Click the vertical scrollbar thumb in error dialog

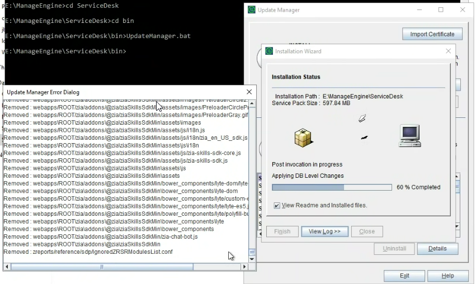tap(252, 252)
